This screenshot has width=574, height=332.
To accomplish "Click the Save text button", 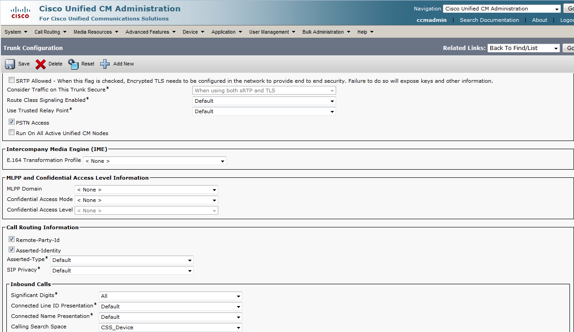I will pyautogui.click(x=24, y=64).
